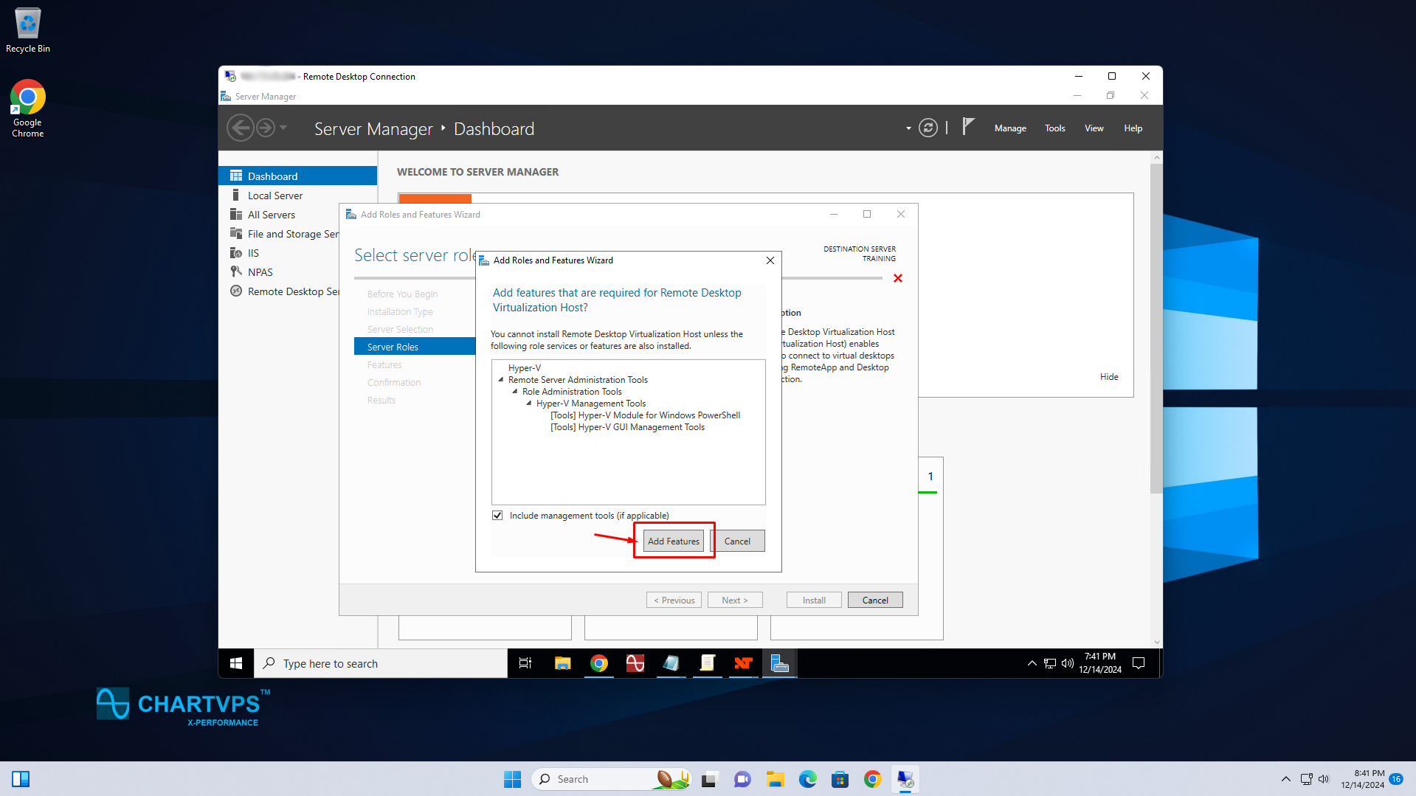Open Microsoft Edge on host taskbar
Viewport: 1416px width, 796px height.
(807, 779)
